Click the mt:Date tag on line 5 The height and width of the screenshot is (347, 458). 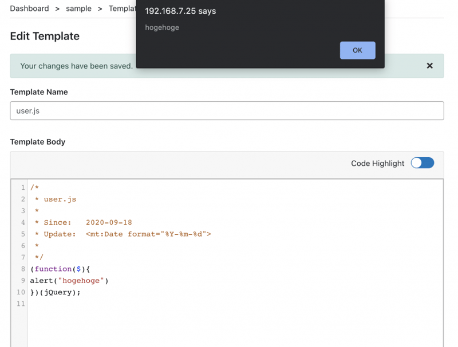pyautogui.click(x=148, y=234)
